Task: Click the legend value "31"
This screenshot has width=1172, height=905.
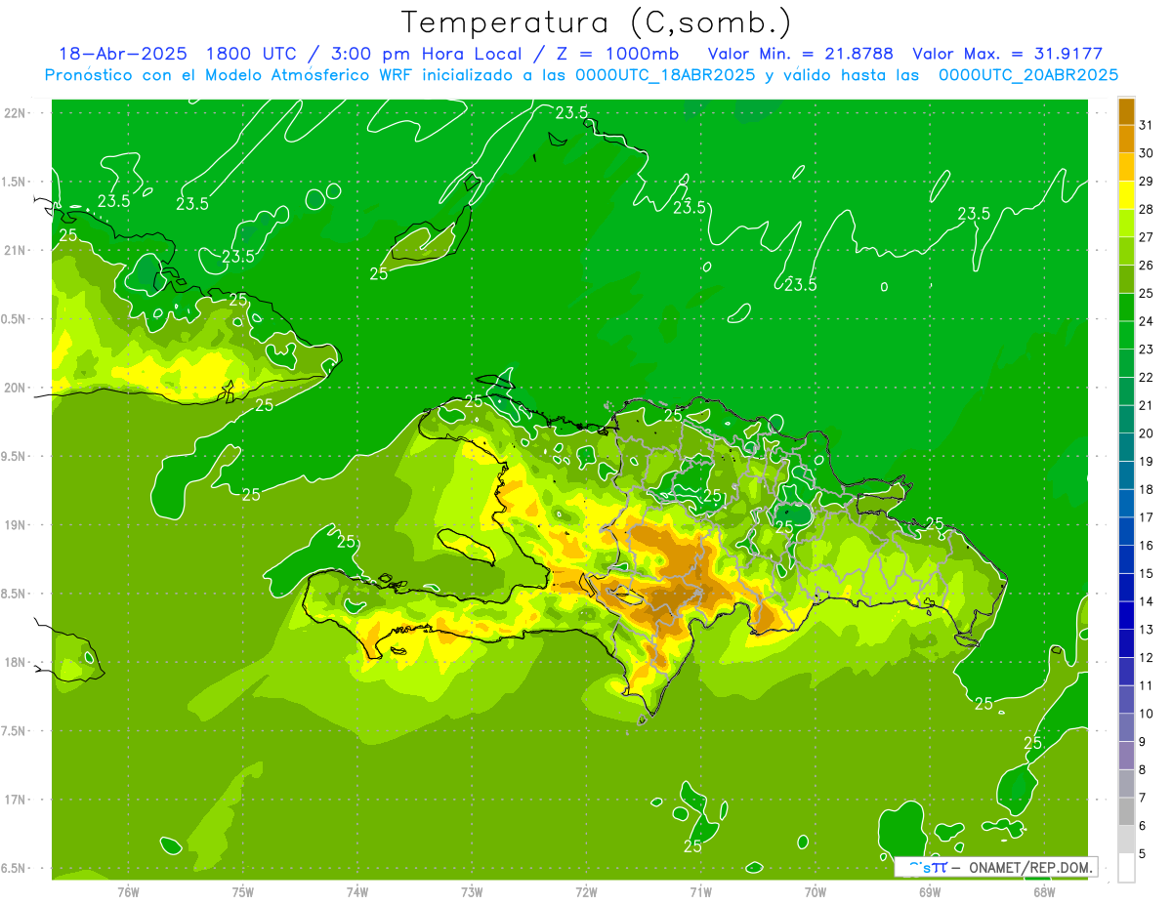Action: [x=1147, y=125]
